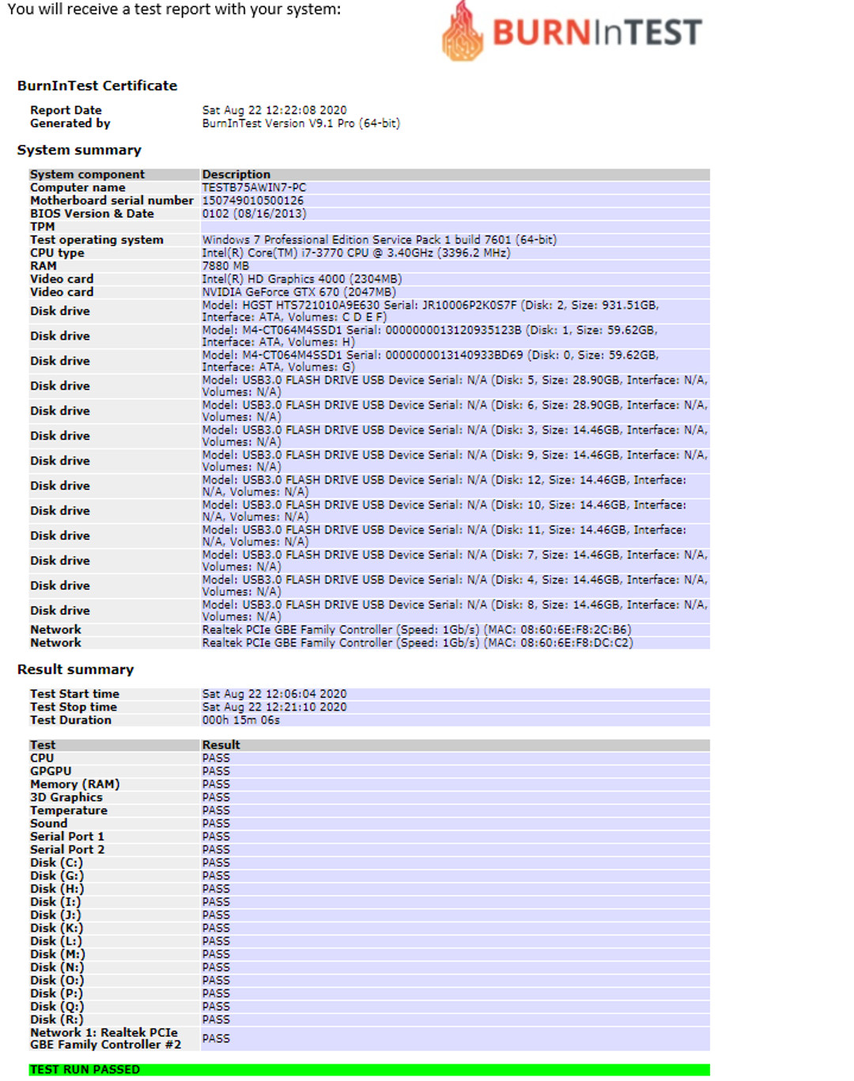Click BIOS version value 0102 (08/16/2013)

pyautogui.click(x=254, y=214)
